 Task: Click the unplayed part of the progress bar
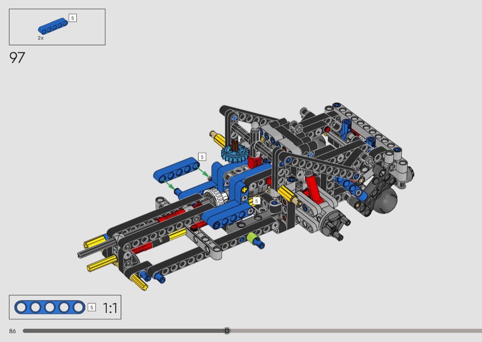tap(353, 331)
